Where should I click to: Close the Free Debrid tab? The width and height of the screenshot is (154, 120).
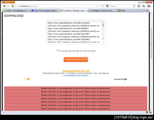click(x=86, y=10)
